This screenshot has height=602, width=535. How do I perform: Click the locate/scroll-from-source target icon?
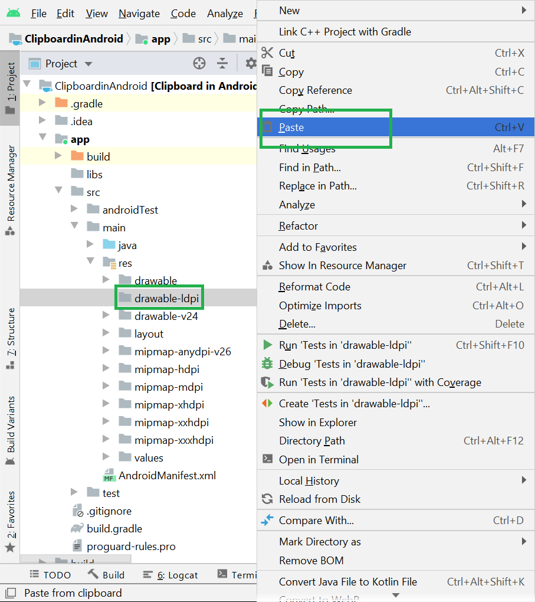(199, 63)
